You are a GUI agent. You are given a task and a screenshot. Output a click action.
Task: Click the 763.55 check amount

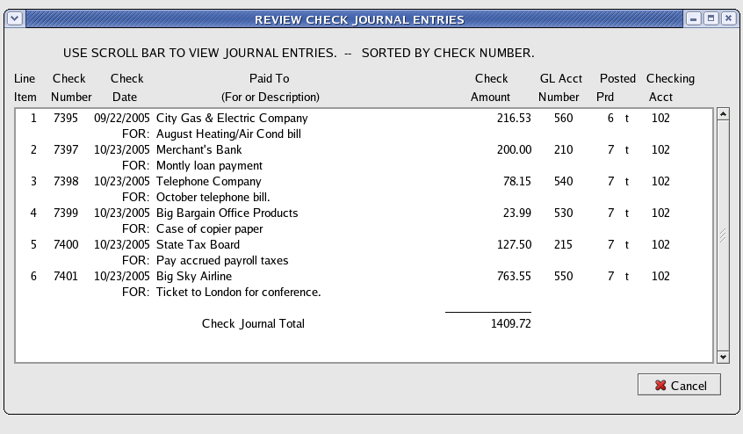[x=514, y=276]
